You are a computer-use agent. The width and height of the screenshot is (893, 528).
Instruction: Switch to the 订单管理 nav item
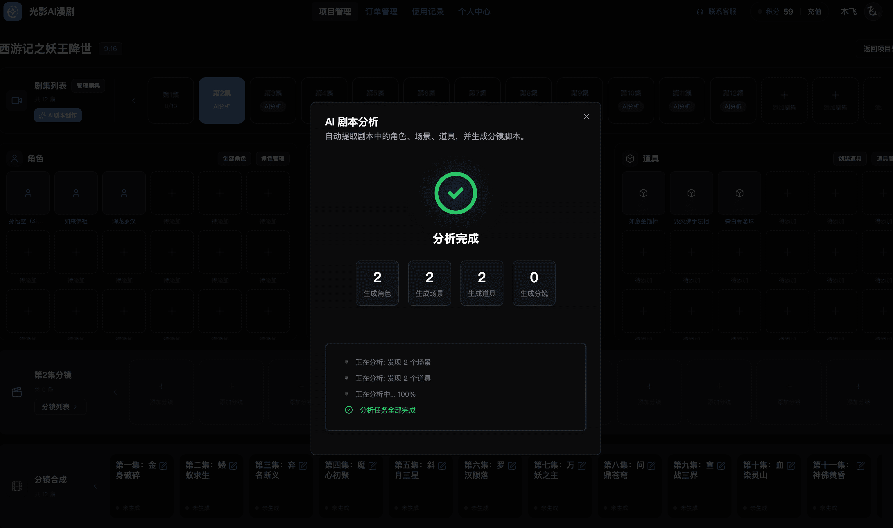point(381,12)
